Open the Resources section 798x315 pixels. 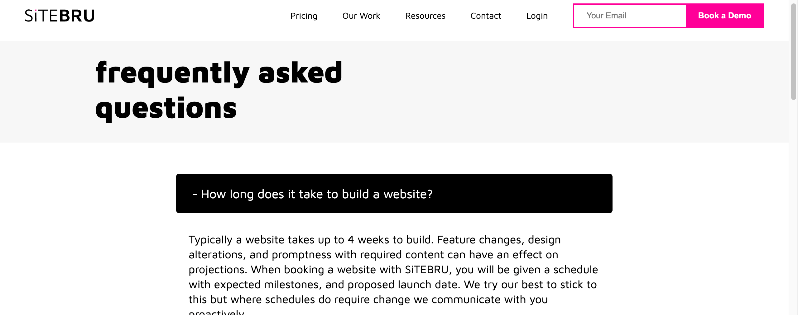click(x=425, y=16)
